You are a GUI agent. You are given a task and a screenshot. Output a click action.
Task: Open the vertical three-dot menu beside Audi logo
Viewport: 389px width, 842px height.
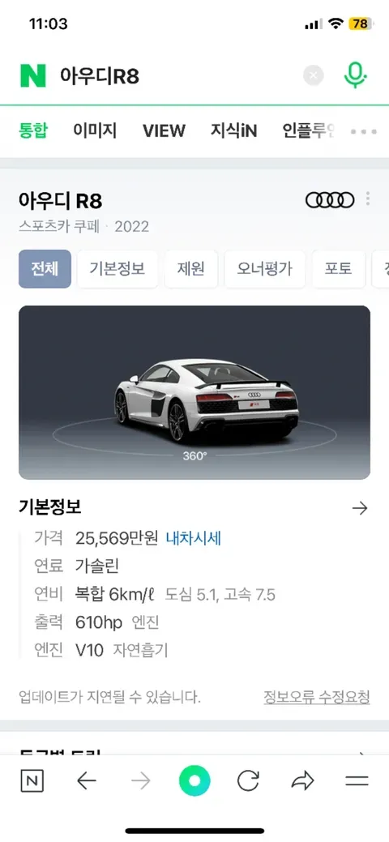pyautogui.click(x=367, y=199)
